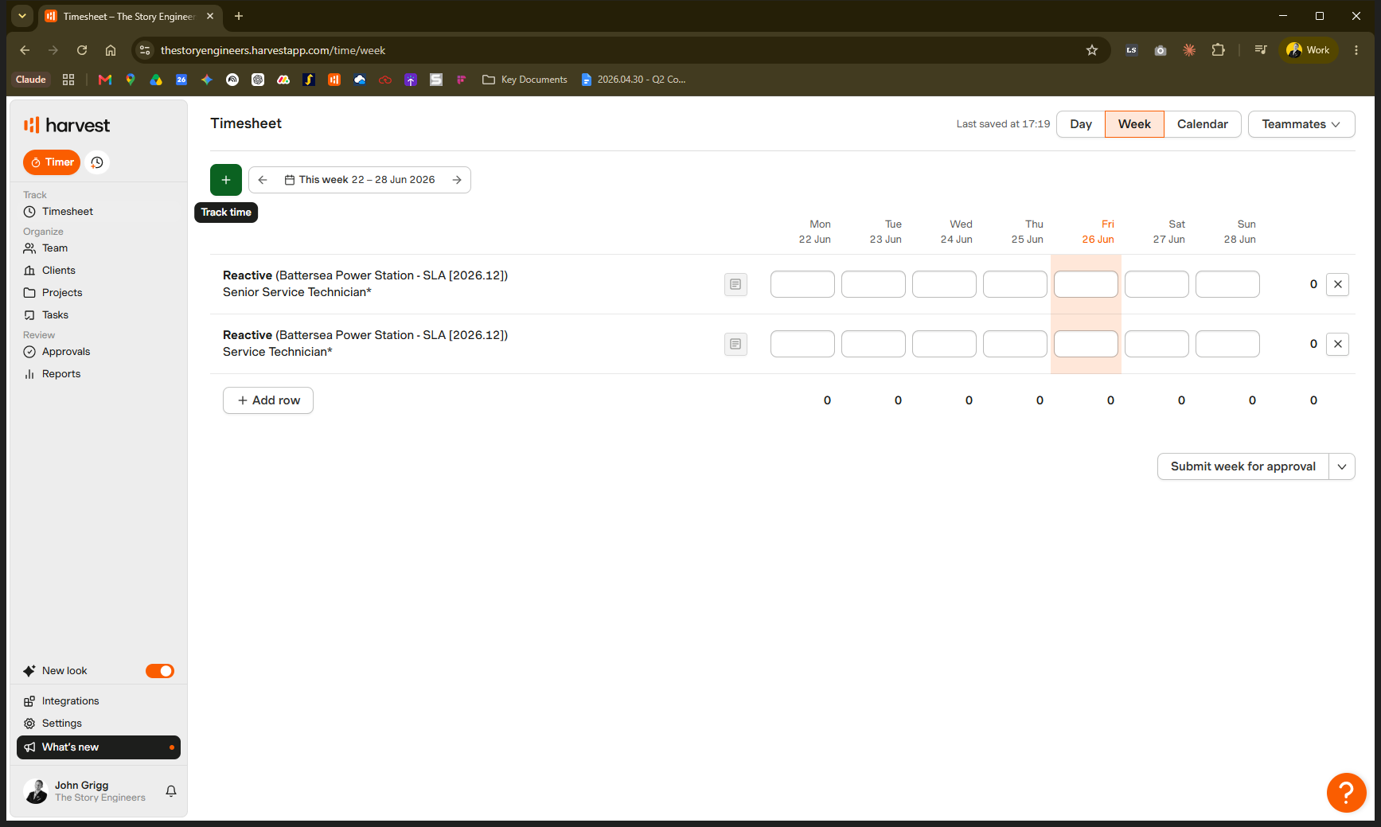Image resolution: width=1381 pixels, height=827 pixels.
Task: Start the orange Timer button
Action: tap(52, 162)
